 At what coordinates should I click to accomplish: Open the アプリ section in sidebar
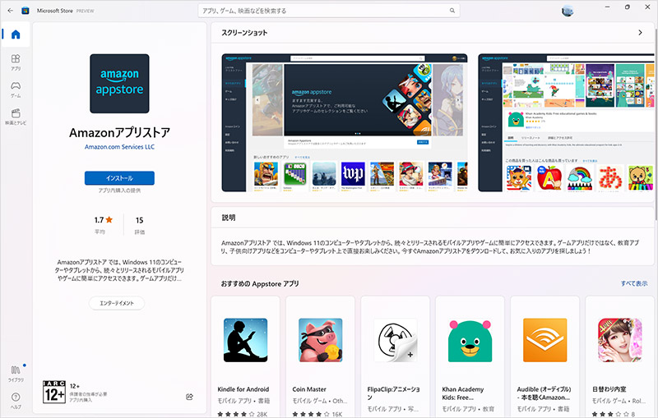pyautogui.click(x=16, y=62)
